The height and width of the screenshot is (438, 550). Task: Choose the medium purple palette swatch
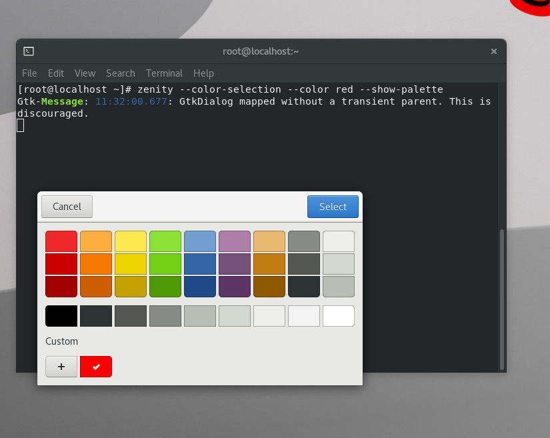pyautogui.click(x=235, y=264)
